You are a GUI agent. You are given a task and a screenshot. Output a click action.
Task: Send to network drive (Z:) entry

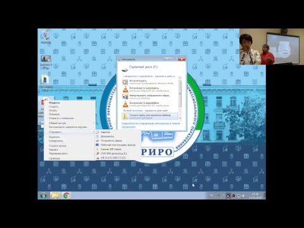coord(118,158)
